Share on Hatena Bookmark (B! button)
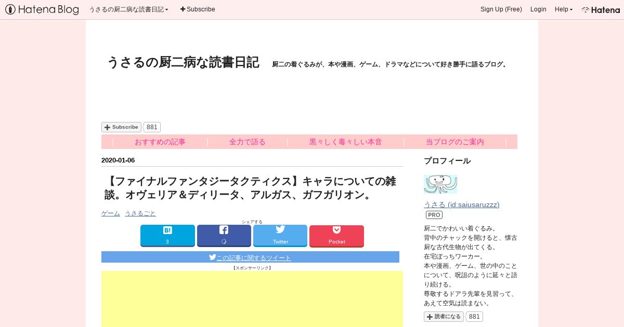624x327 pixels. (167, 236)
